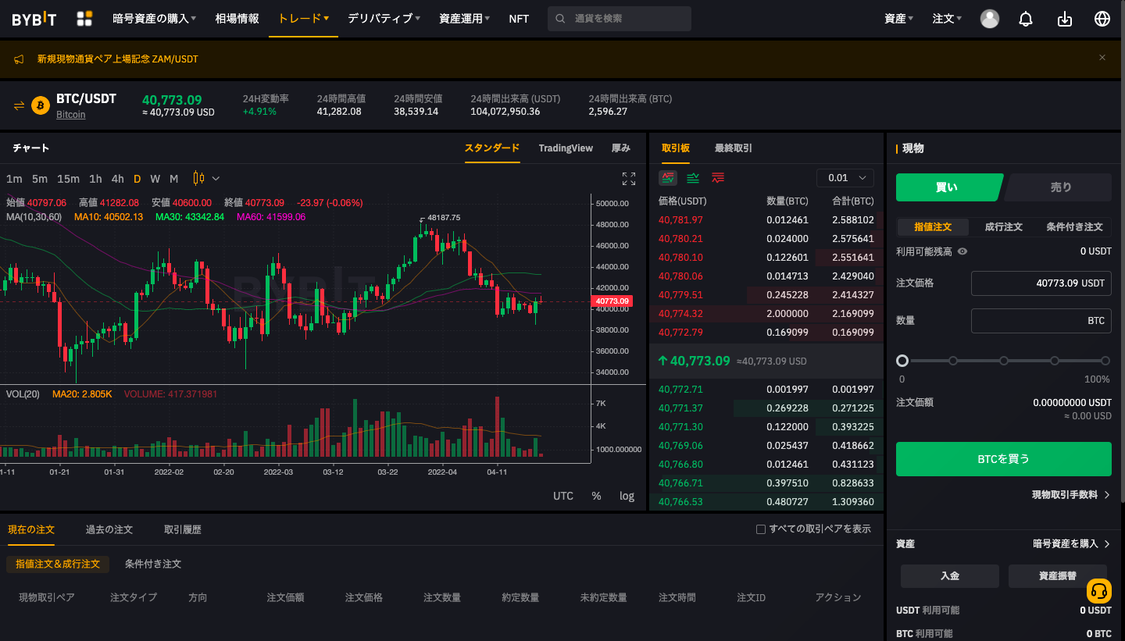Switch to depth chart tab
The height and width of the screenshot is (641, 1125).
coord(620,148)
